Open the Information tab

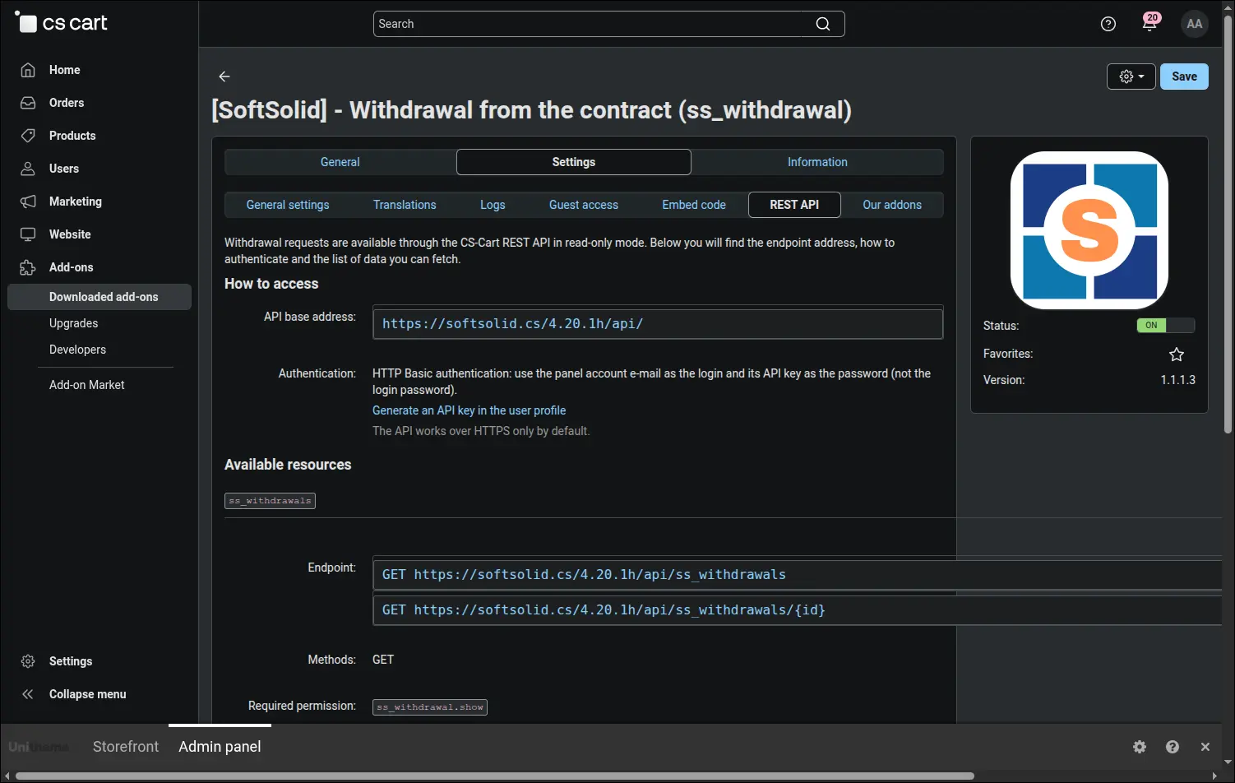[817, 162]
